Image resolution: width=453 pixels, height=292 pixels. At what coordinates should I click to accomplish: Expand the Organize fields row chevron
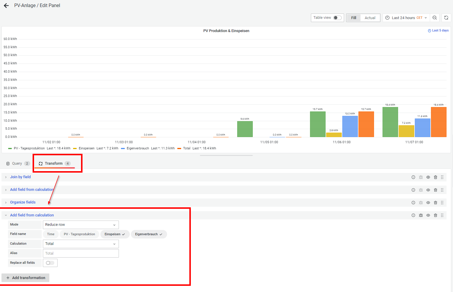tap(6, 203)
